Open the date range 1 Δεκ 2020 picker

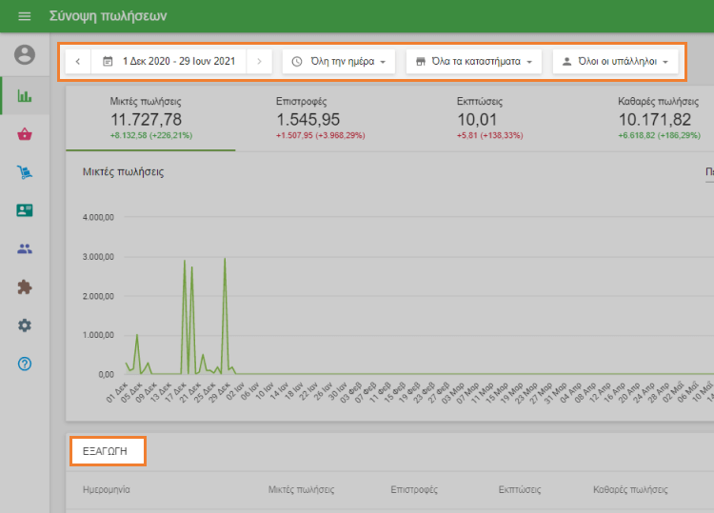pos(169,61)
